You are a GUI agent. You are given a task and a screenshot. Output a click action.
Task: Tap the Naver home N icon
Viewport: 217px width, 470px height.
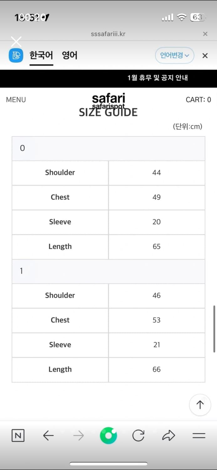coord(18,436)
